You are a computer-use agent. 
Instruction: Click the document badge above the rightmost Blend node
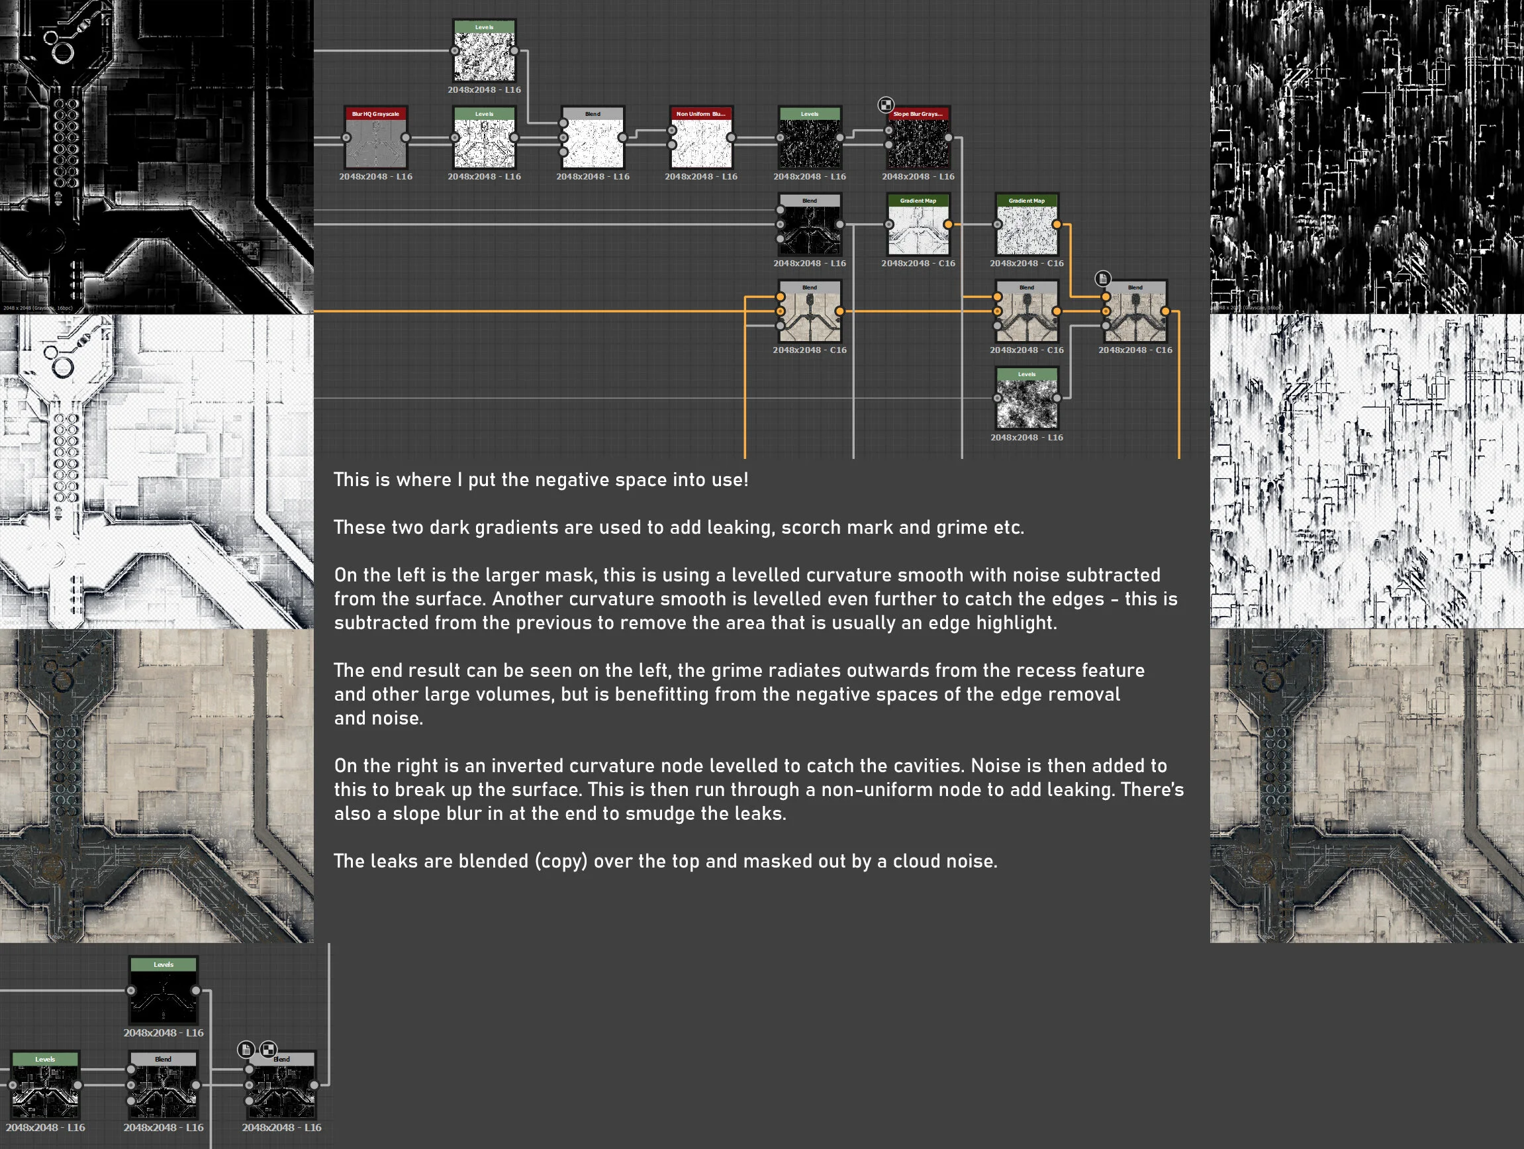1102,278
